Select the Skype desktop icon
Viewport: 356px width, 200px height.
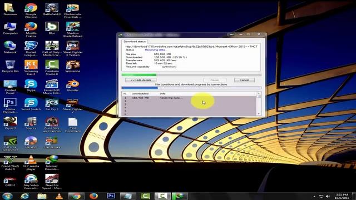tap(31, 85)
